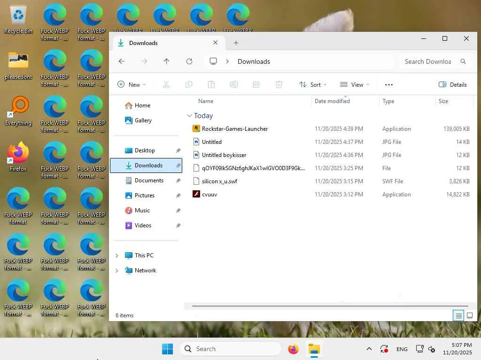Select the silicon x_u.swf file

(331, 181)
